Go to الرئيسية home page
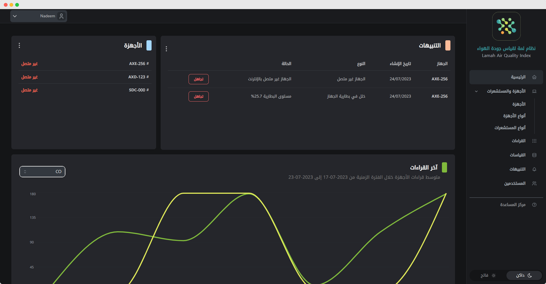This screenshot has height=284, width=546. coord(506,77)
